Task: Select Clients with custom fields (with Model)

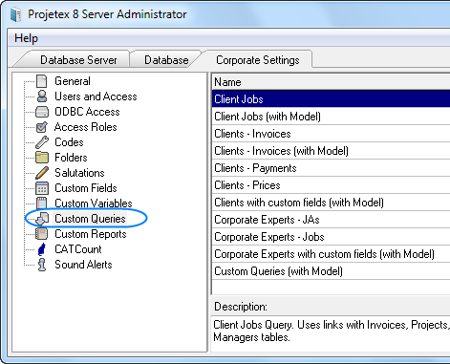Action: click(331, 203)
